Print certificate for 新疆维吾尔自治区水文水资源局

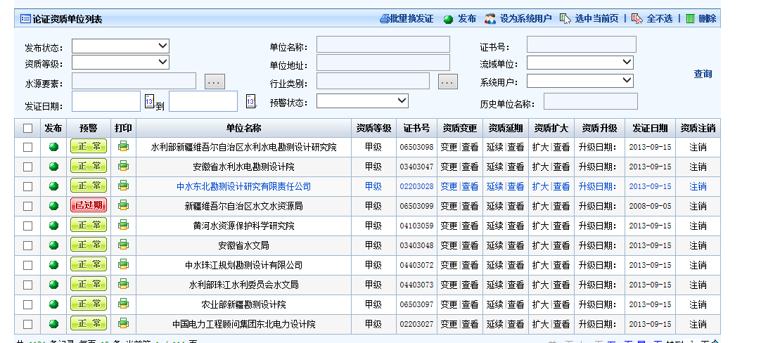[123, 205]
